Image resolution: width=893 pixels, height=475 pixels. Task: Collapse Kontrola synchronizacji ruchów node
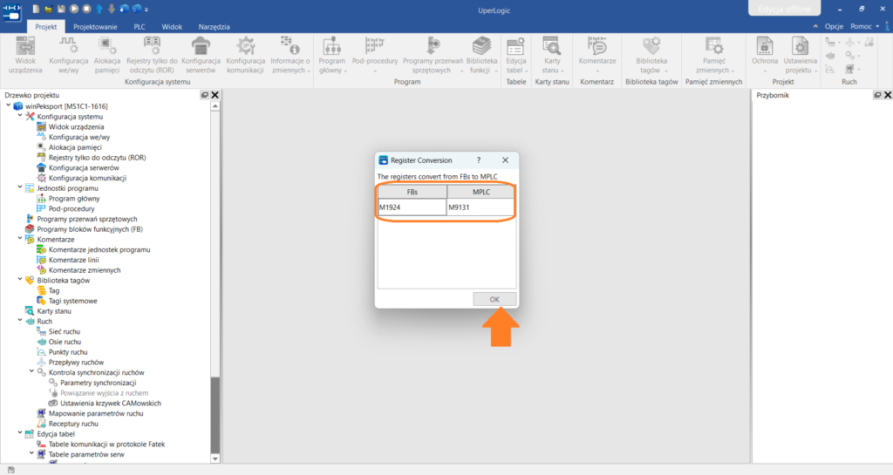(x=32, y=372)
